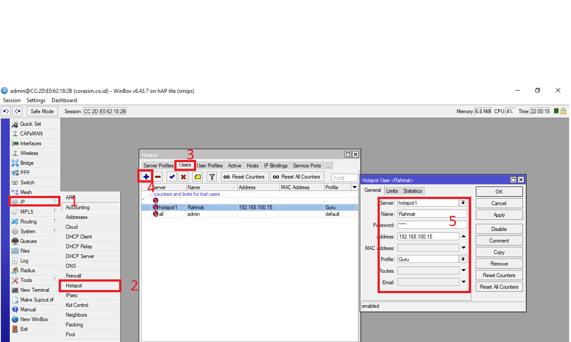Switch to IP Bindings tab
This screenshot has height=342, width=571.
(x=276, y=166)
